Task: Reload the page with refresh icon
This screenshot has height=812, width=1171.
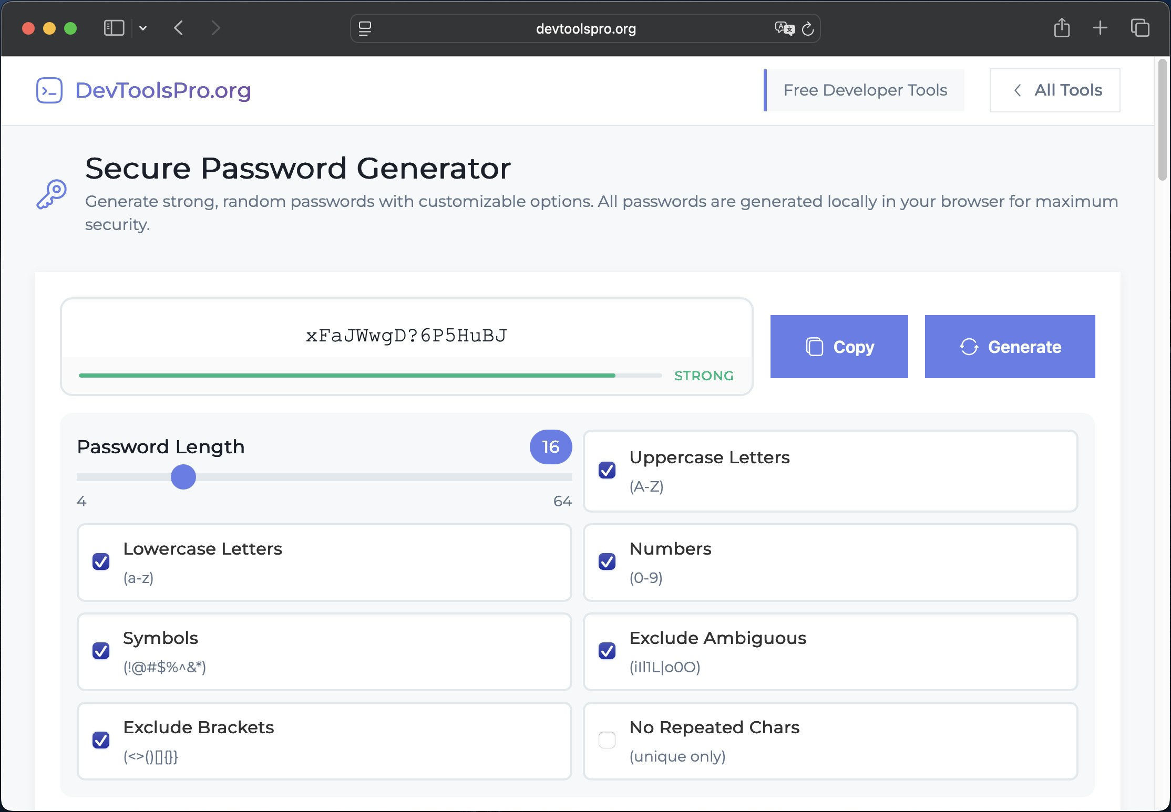Action: (x=808, y=29)
